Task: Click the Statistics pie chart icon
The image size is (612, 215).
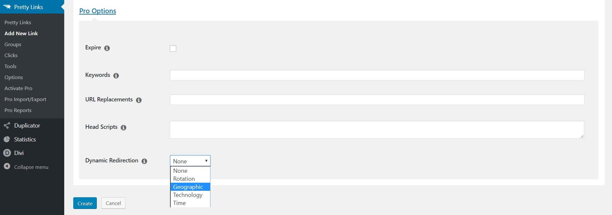Action: coord(6,139)
